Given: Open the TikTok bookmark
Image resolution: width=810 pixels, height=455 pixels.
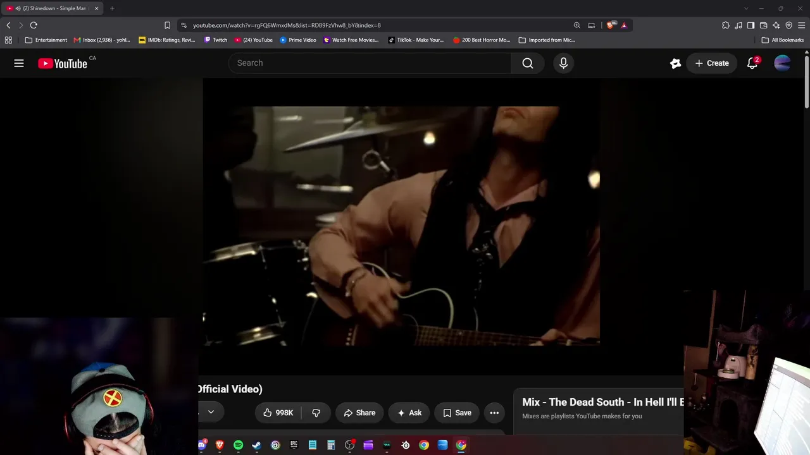Looking at the screenshot, I should pyautogui.click(x=416, y=40).
